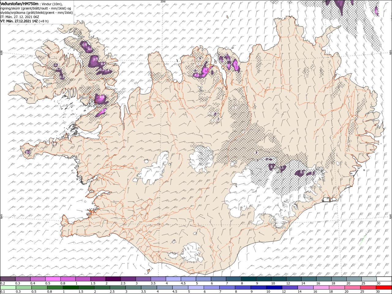
Task: Select the 3.5 grey-blue swatch in the lower legend
Action: tap(149, 288)
